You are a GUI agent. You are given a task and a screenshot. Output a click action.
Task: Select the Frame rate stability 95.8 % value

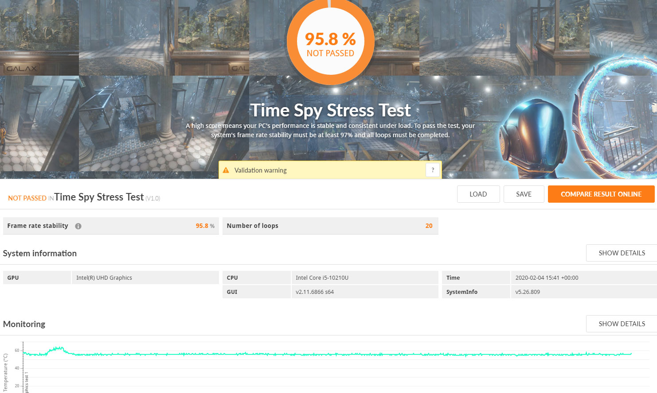click(205, 226)
